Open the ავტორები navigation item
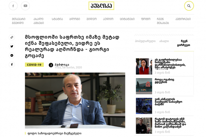 183,19
